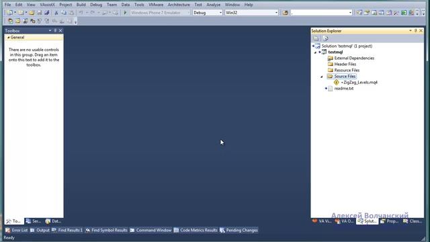Click the Redo toolbar icon
Viewport: 430px width, 242px height.
coord(93,13)
